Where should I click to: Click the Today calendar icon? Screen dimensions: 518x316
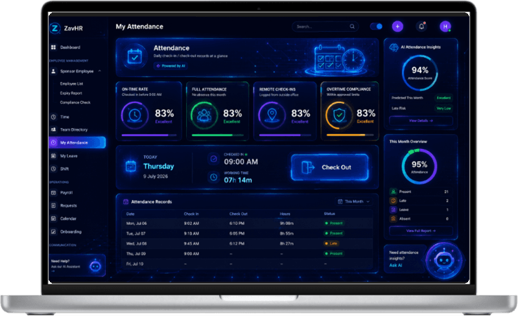point(131,166)
